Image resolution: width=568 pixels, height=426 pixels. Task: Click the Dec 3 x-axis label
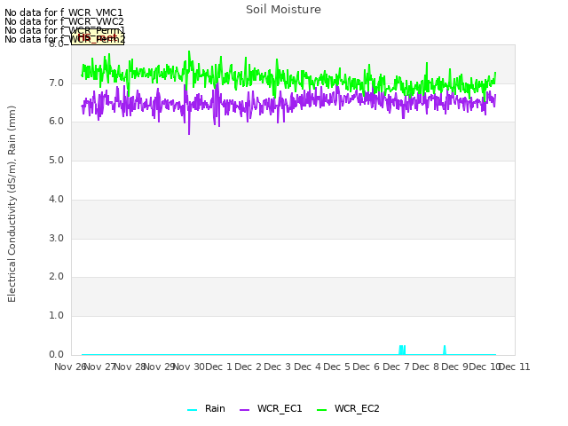(x=278, y=367)
